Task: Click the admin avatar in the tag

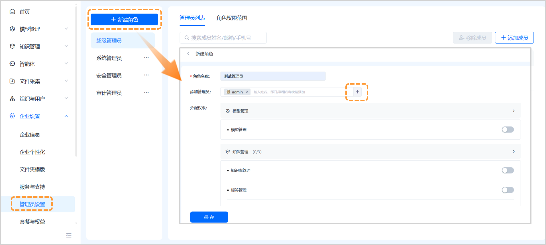Action: point(228,92)
